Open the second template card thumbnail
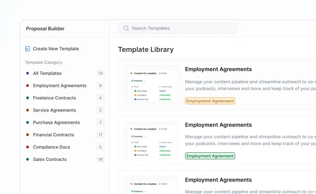 151,139
